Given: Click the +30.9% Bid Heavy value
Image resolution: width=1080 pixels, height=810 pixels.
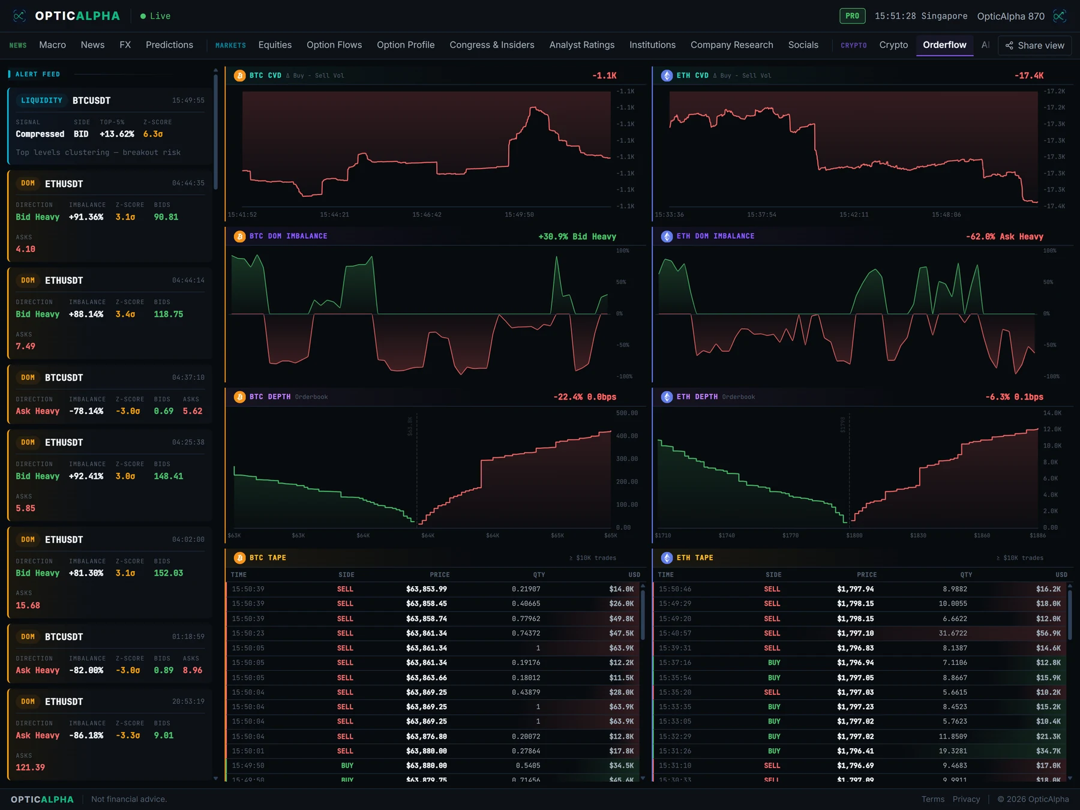Looking at the screenshot, I should (577, 236).
